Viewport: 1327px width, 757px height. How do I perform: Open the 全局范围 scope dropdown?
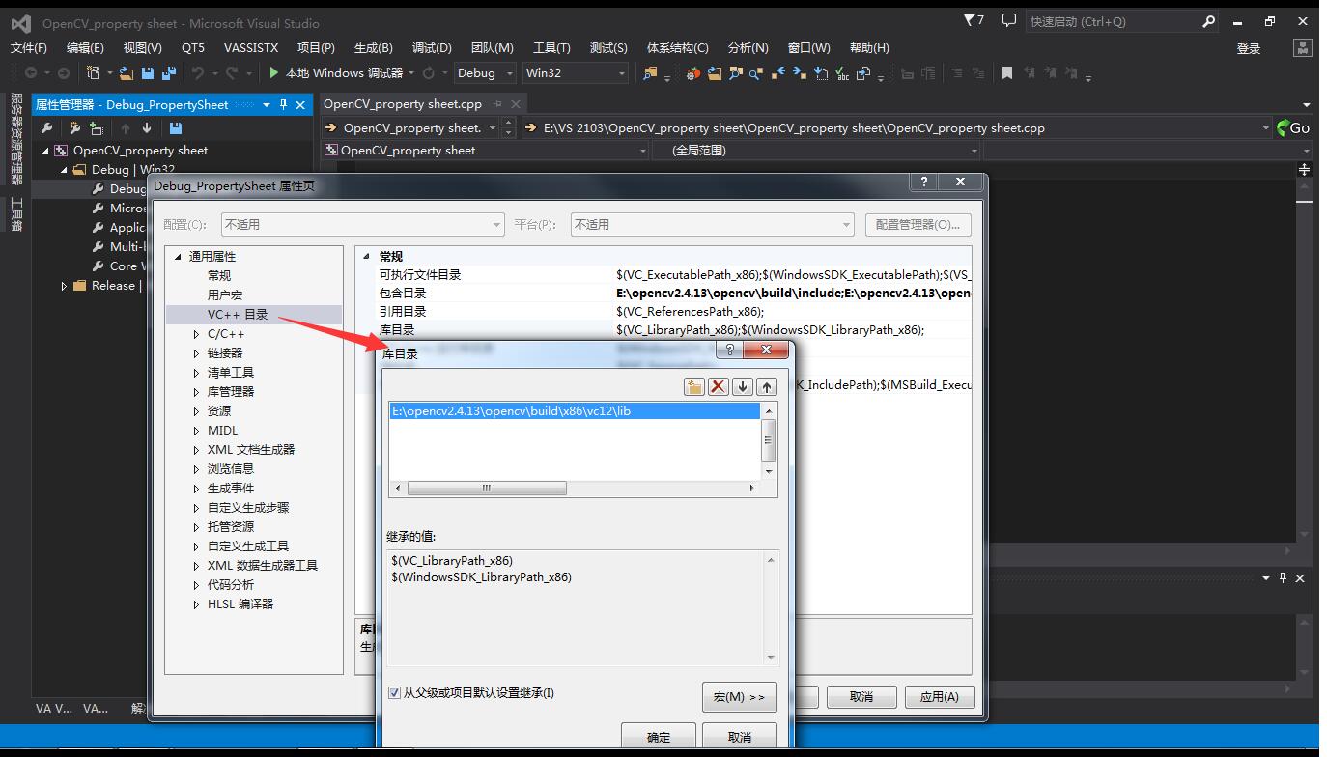click(817, 151)
